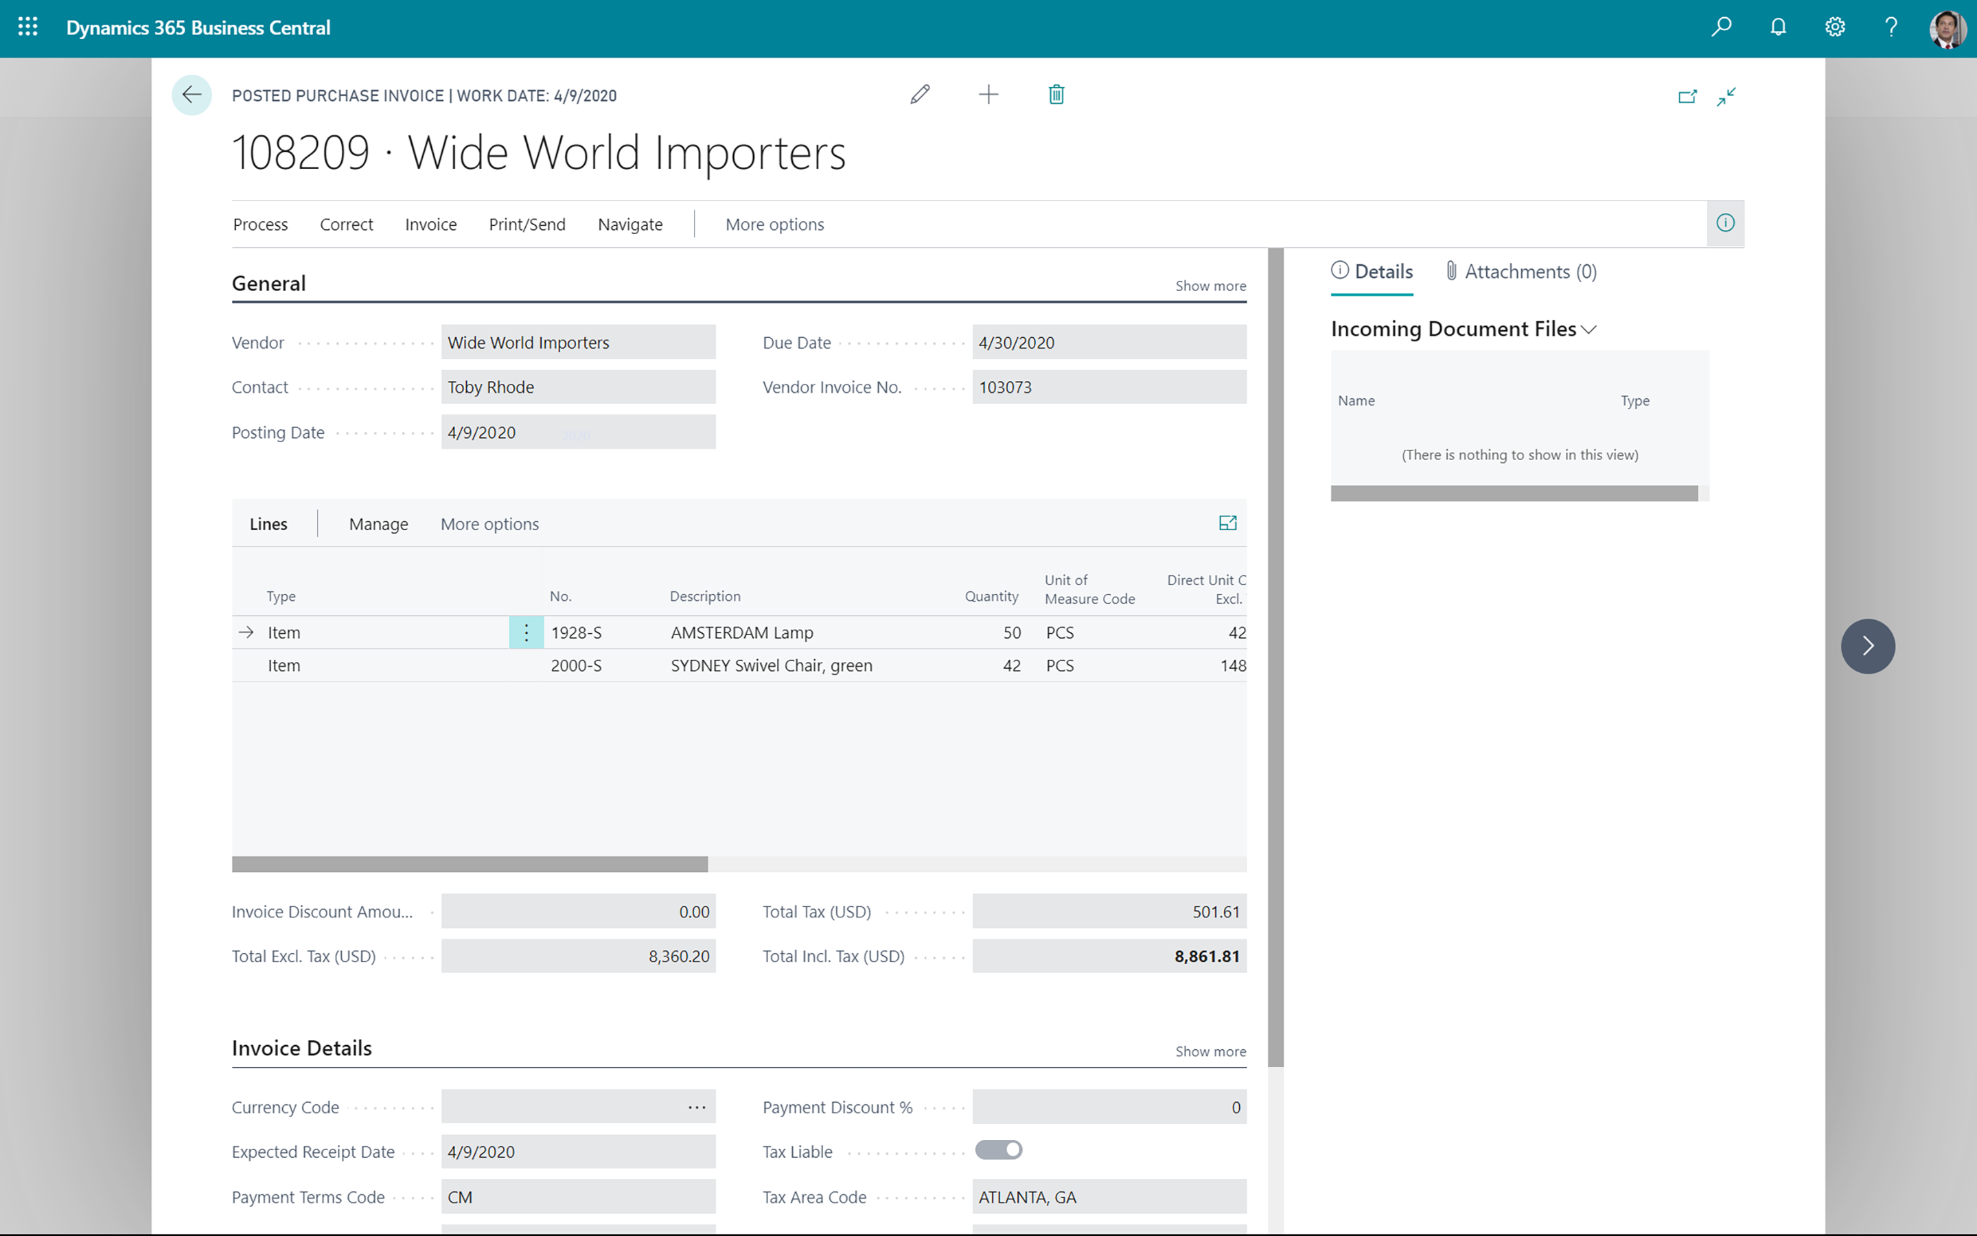Open the app launcher waffle icon
The image size is (1977, 1236).
(x=27, y=27)
